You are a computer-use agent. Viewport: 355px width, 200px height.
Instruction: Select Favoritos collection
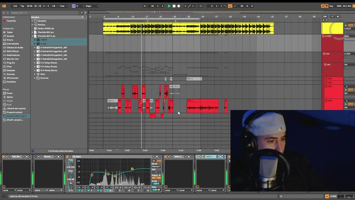(11, 21)
